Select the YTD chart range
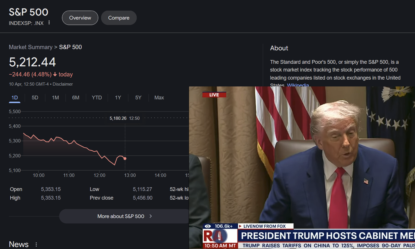Image resolution: width=415 pixels, height=249 pixels. pos(97,98)
